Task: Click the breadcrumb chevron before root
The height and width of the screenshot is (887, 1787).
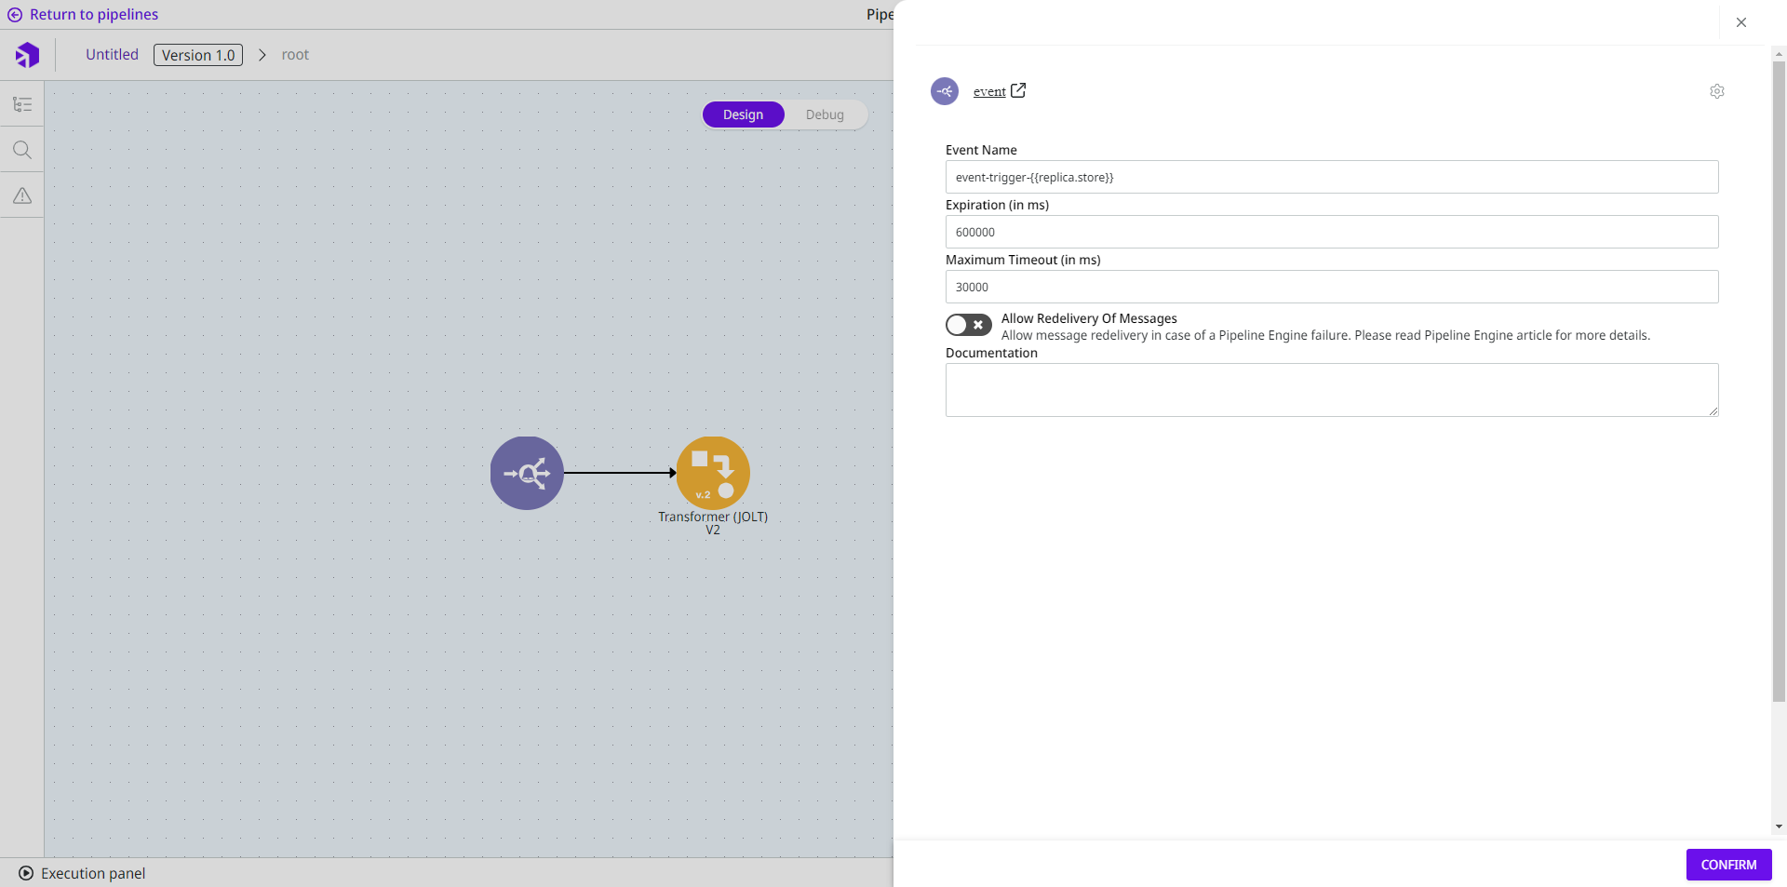Action: (x=262, y=55)
